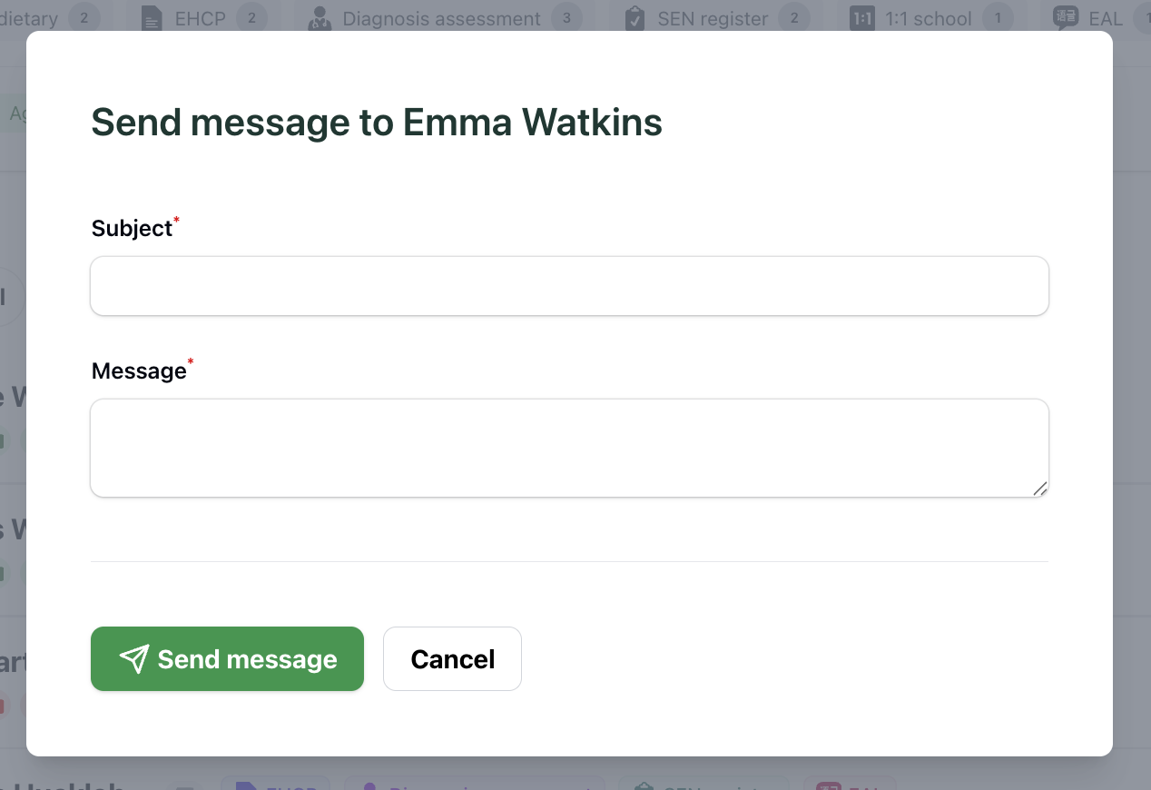The height and width of the screenshot is (790, 1151).
Task: Click the Send message button
Action: (227, 659)
